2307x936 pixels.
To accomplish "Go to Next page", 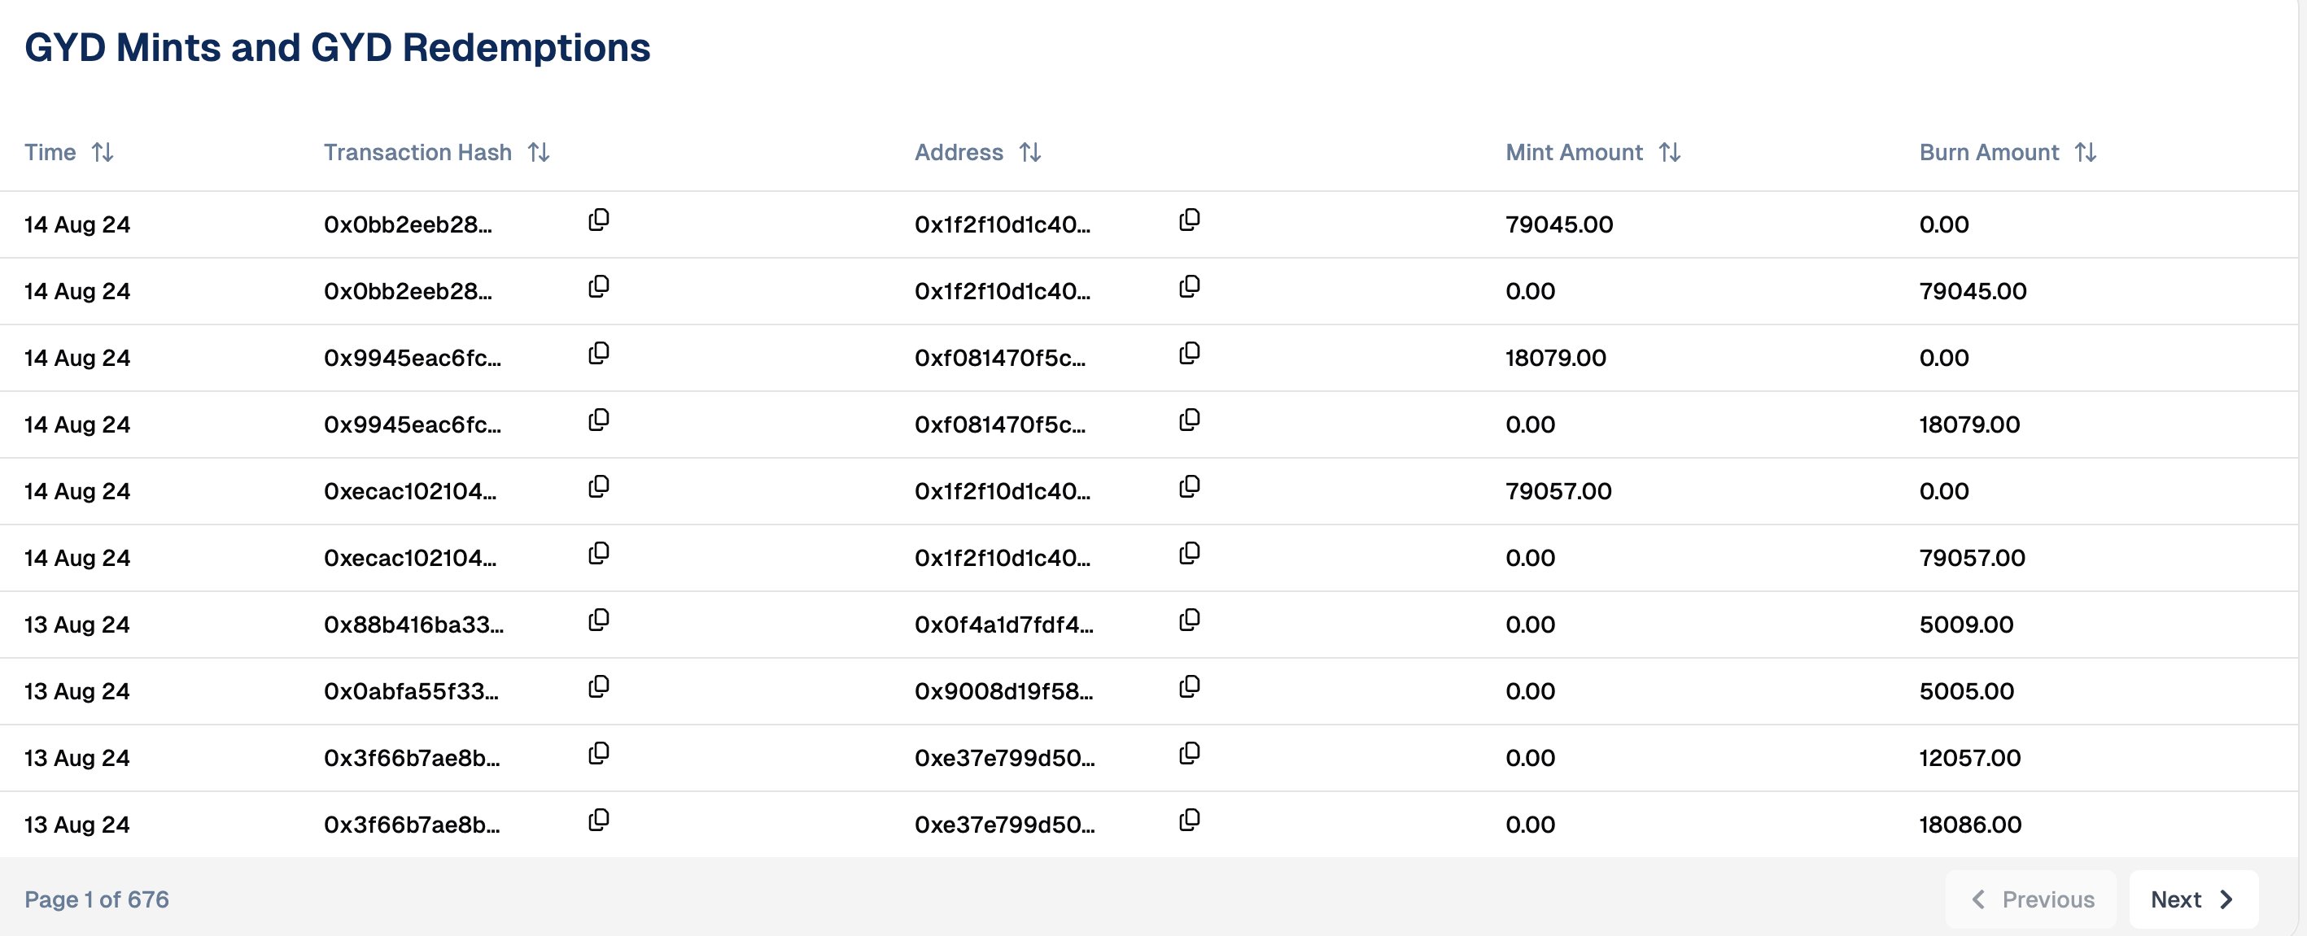I will [2192, 899].
